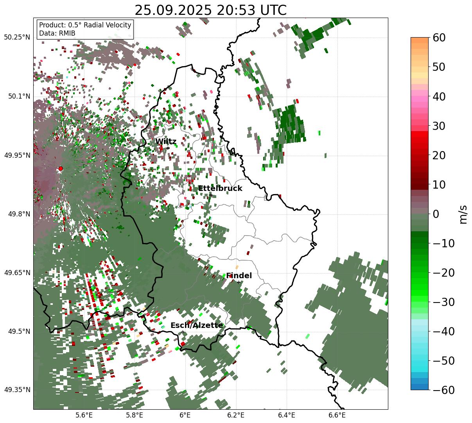The width and height of the screenshot is (472, 423).
Task: Click the Ettelbruck city label
Action: pyautogui.click(x=220, y=189)
